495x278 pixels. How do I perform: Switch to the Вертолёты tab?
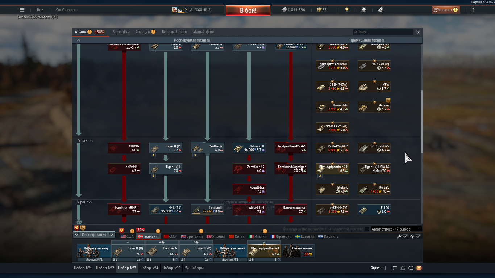click(x=121, y=32)
